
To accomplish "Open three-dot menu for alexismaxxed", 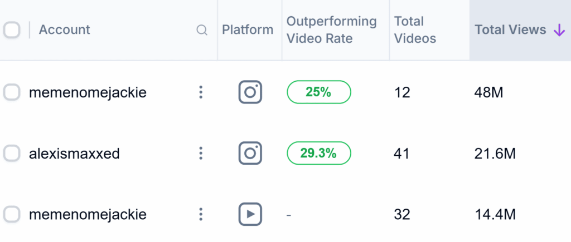I will (201, 153).
